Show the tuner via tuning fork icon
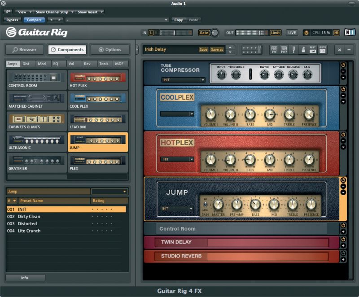 294,49
